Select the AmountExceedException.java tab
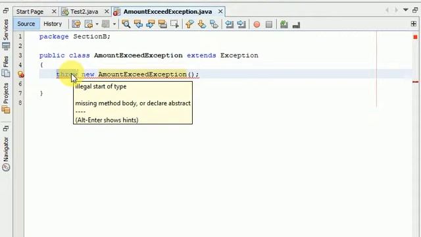421x237 pixels. (168, 12)
